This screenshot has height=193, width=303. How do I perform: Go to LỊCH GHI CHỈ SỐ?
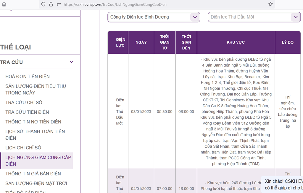click(23, 148)
